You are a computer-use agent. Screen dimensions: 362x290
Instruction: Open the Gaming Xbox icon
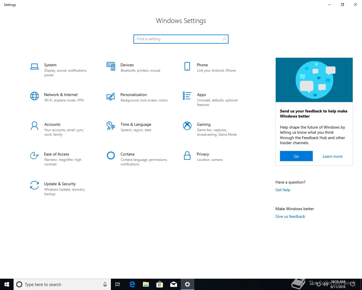coord(187,126)
